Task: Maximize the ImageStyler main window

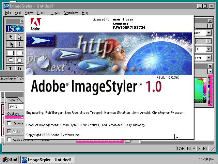Action: (205, 6)
